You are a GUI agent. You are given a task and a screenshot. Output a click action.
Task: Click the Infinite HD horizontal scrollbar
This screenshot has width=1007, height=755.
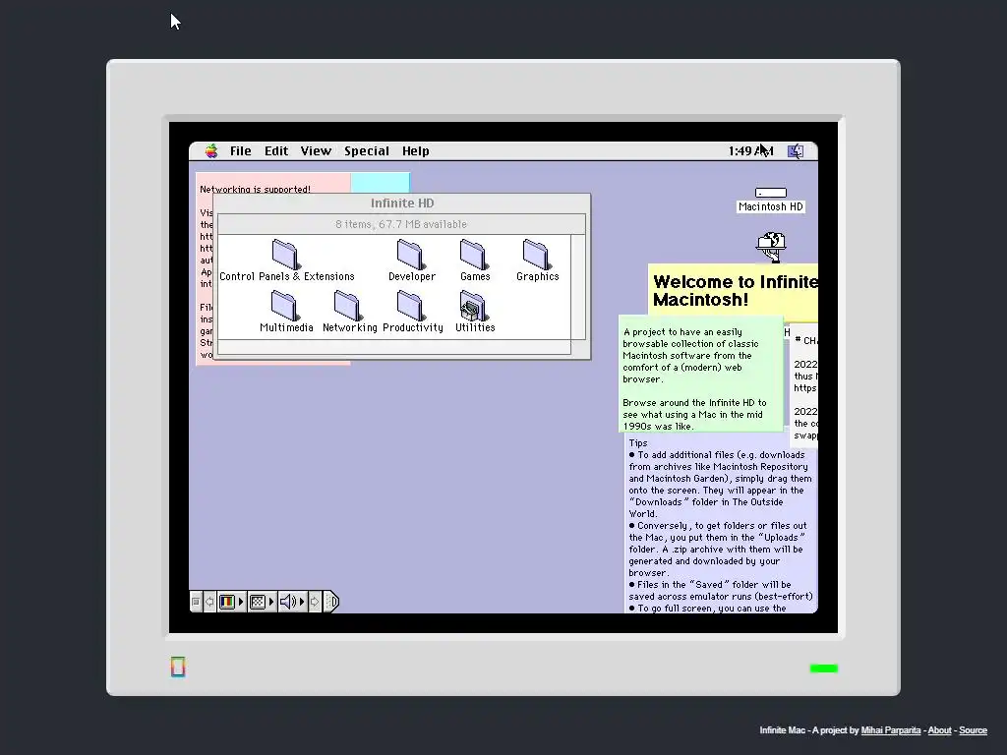(394, 347)
